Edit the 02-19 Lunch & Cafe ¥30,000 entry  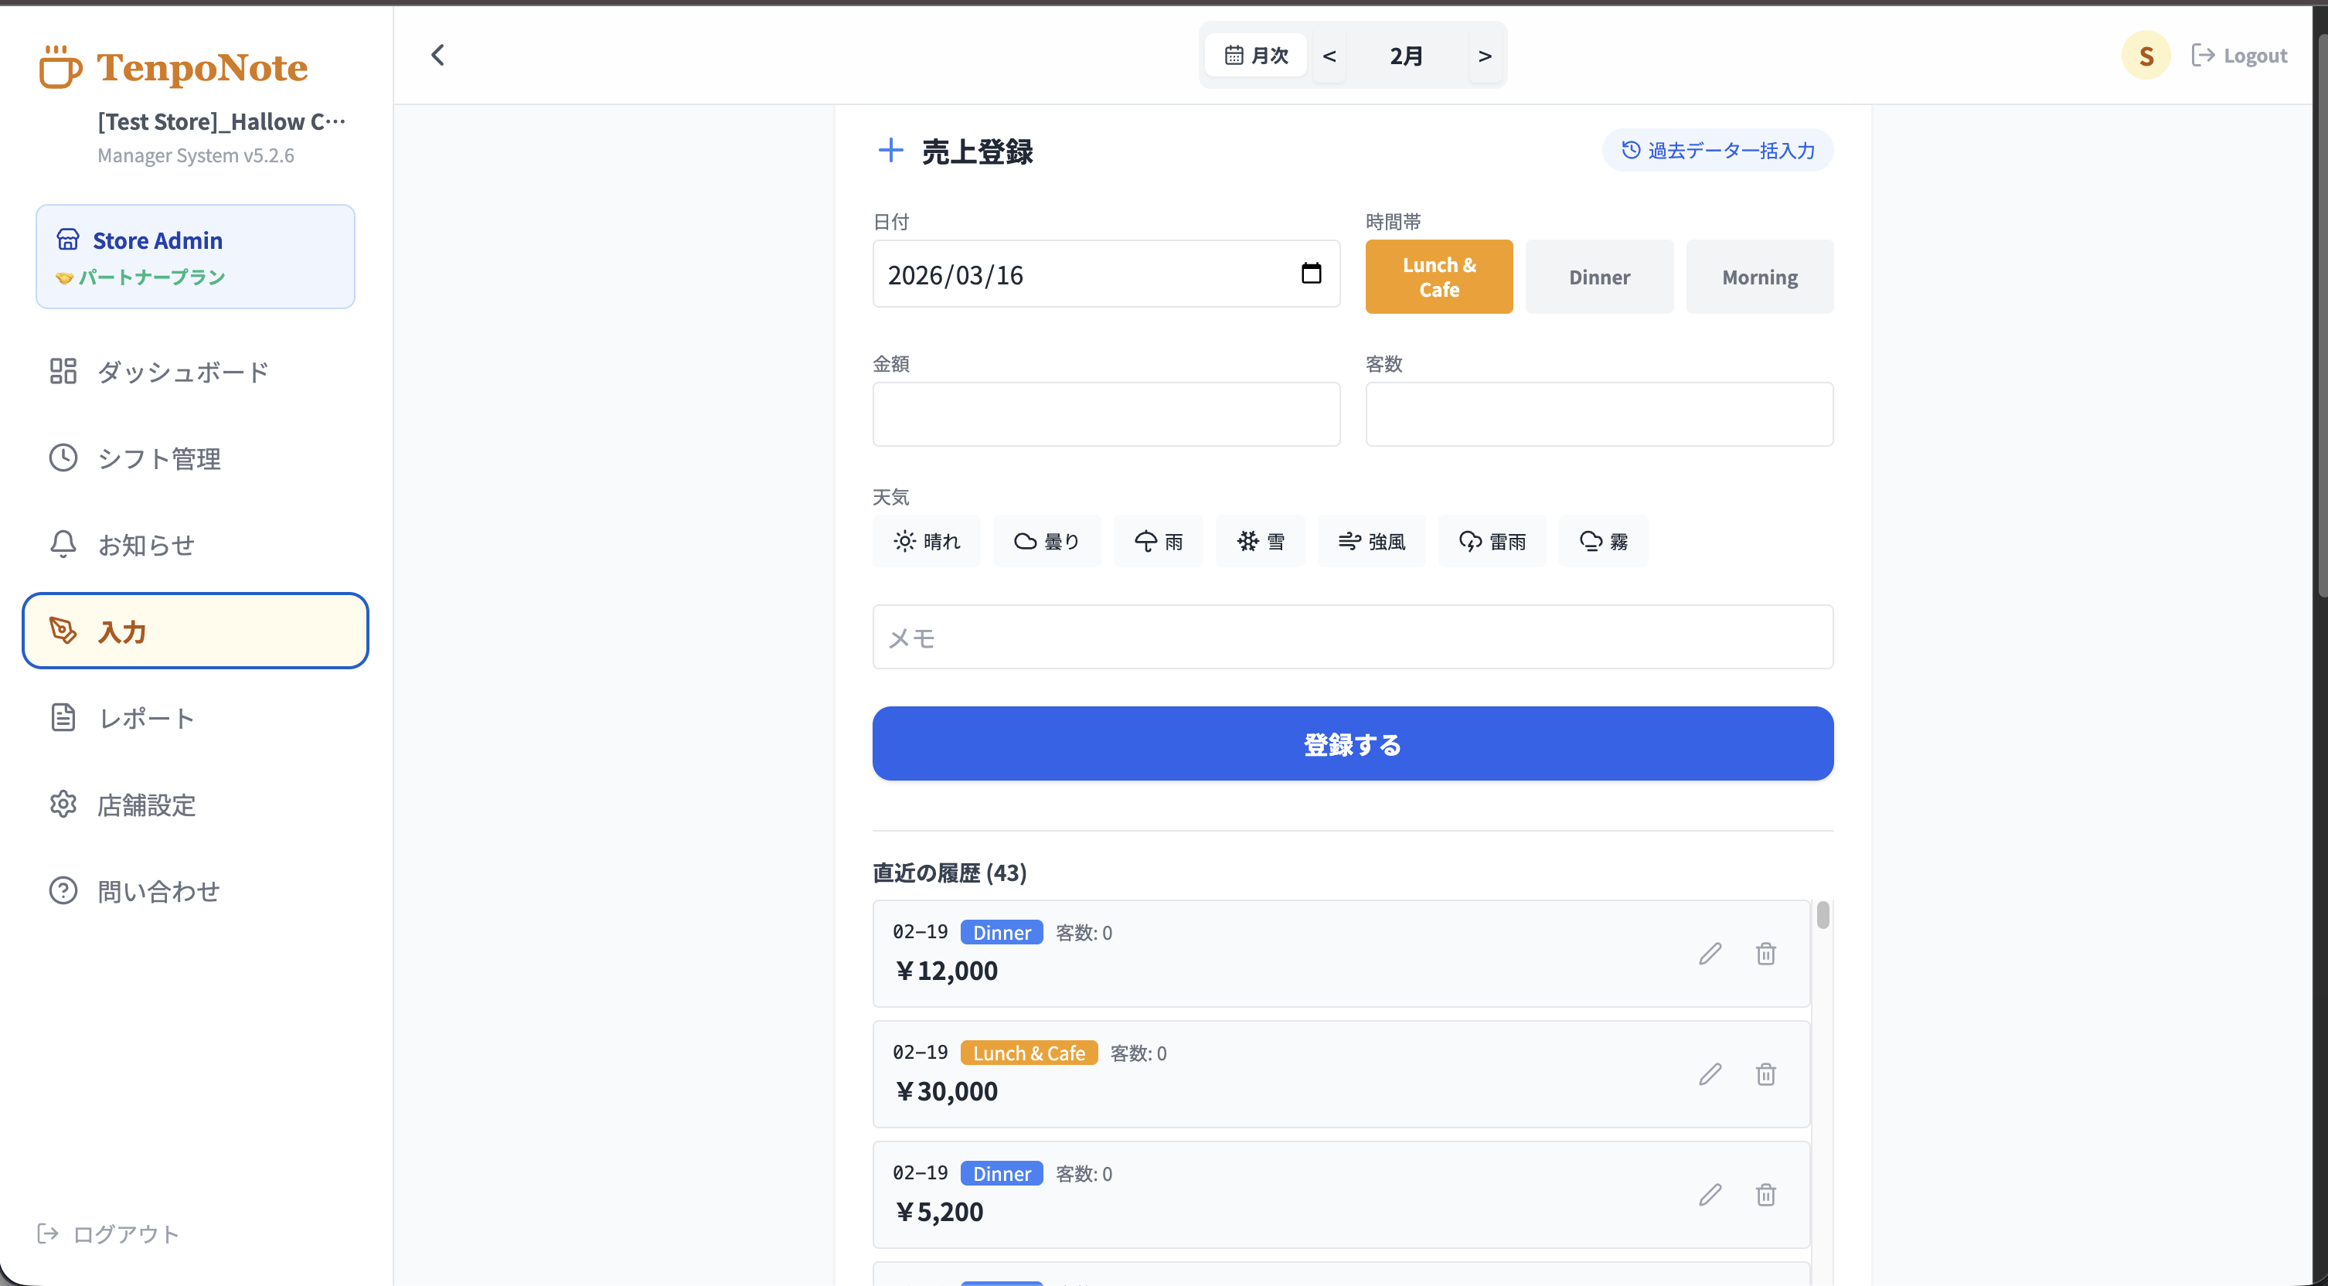(1710, 1073)
